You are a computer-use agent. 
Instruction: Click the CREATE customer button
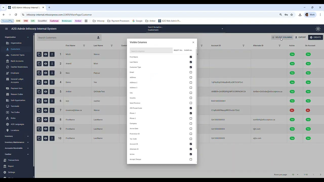[x=315, y=37]
